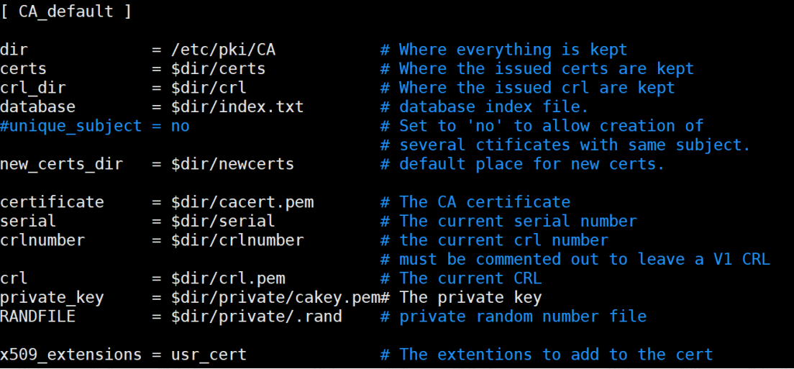Click the serial key name
This screenshot has width=794, height=369.
(x=28, y=222)
